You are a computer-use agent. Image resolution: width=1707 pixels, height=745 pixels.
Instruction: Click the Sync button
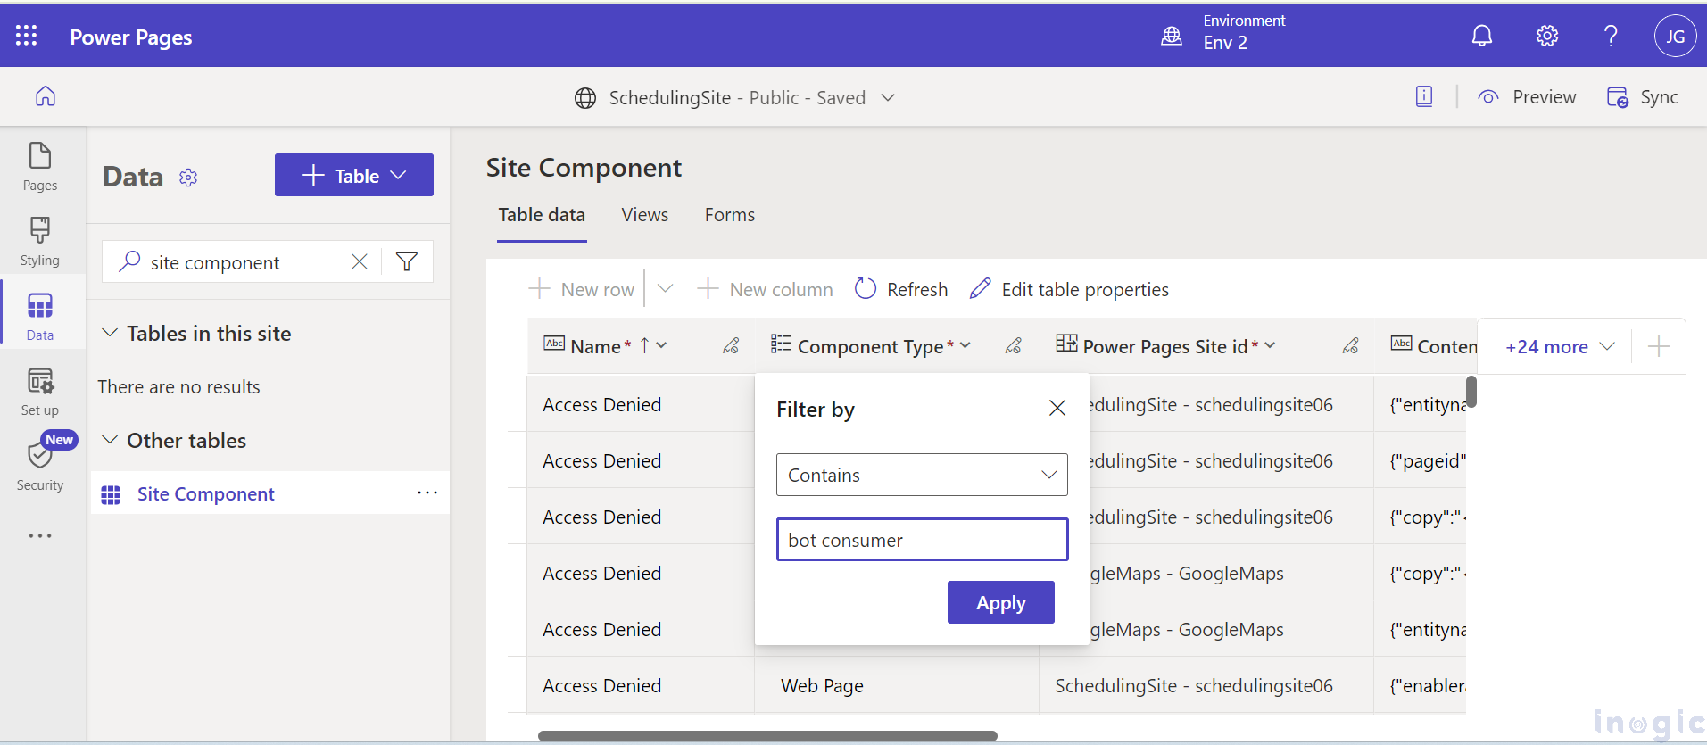coord(1642,97)
